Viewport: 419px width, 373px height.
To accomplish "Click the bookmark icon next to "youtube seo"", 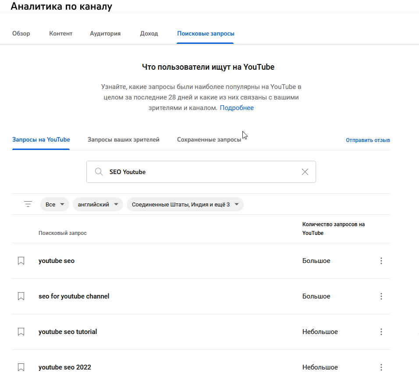I will pyautogui.click(x=21, y=260).
